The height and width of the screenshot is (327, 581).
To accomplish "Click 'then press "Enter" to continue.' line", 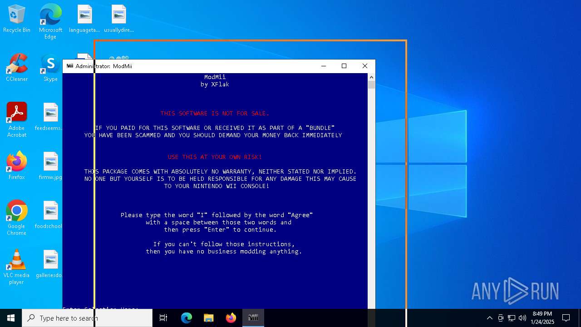I will tap(220, 230).
